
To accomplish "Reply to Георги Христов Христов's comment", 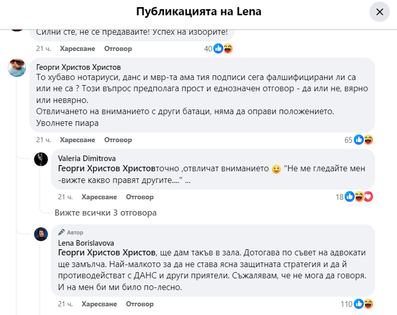I will (x=118, y=140).
